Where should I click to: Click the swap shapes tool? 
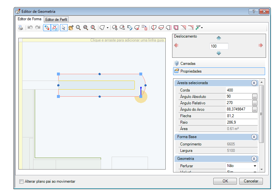[x=130, y=28]
